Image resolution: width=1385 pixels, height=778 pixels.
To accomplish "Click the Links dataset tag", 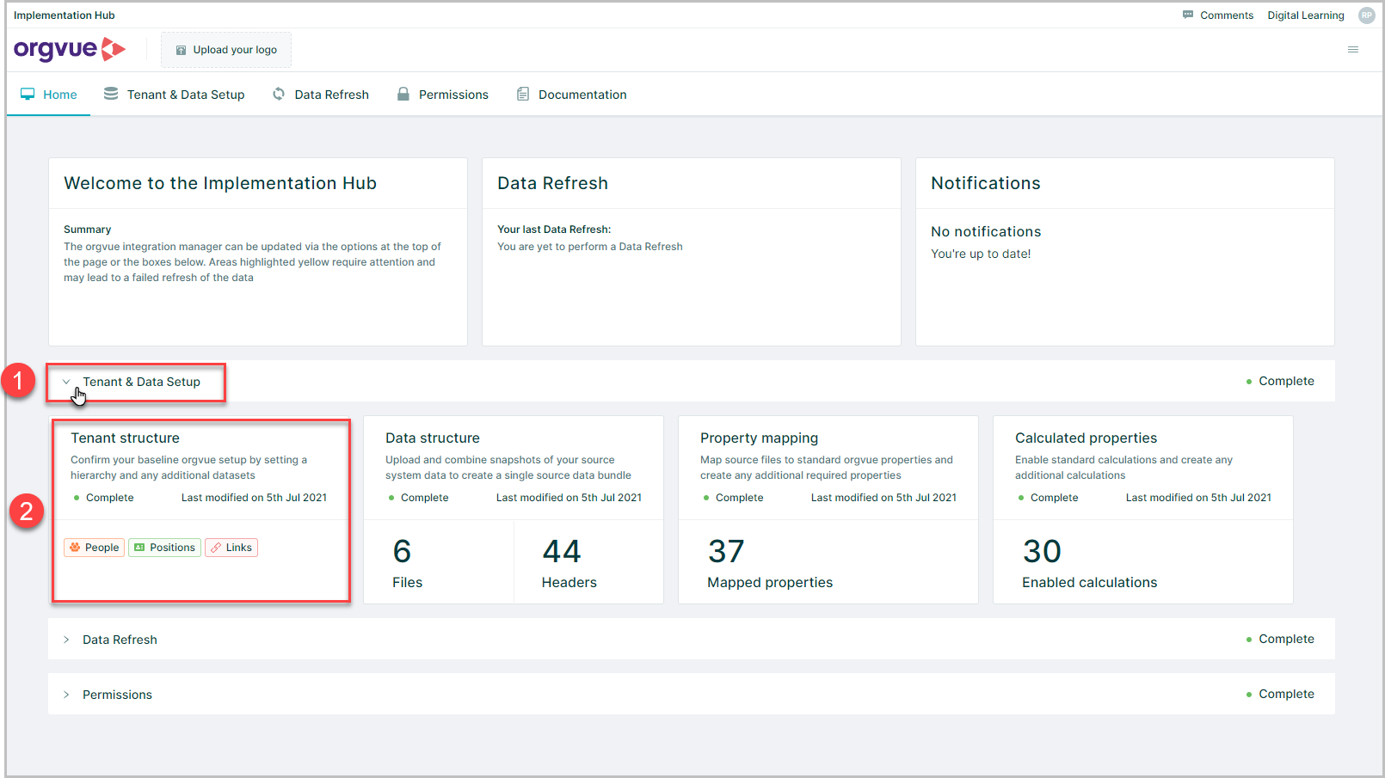I will [x=231, y=548].
